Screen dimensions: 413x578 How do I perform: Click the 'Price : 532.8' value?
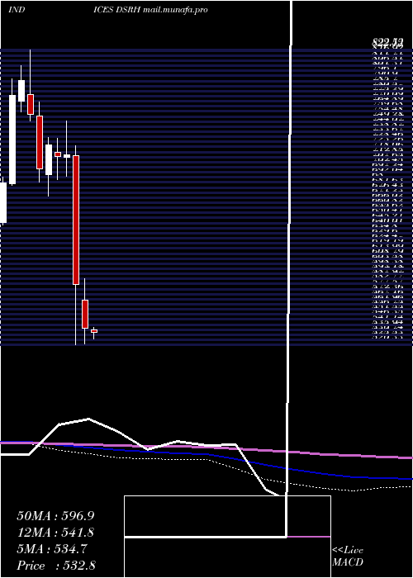tap(56, 566)
